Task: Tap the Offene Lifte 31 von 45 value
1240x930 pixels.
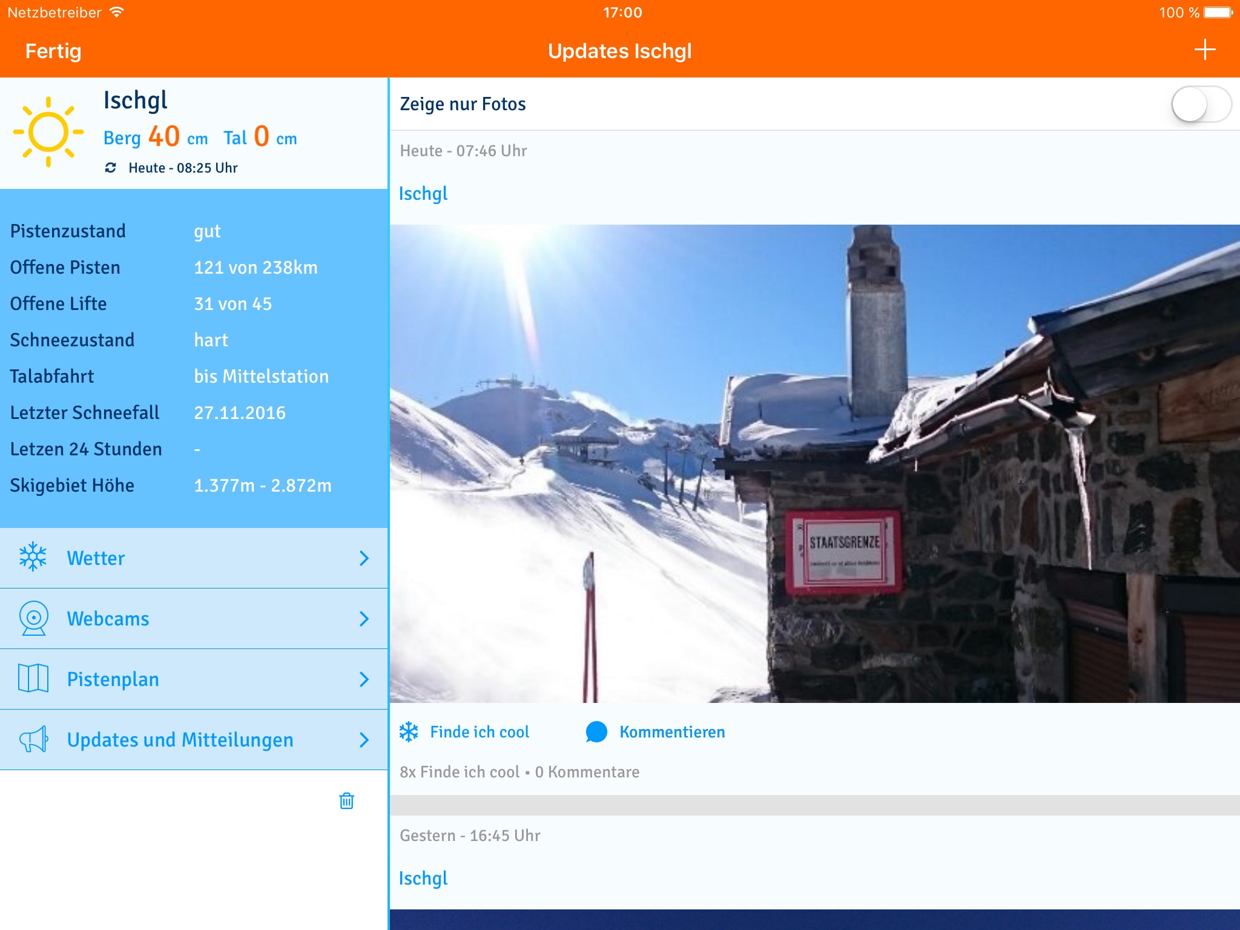Action: (x=233, y=304)
